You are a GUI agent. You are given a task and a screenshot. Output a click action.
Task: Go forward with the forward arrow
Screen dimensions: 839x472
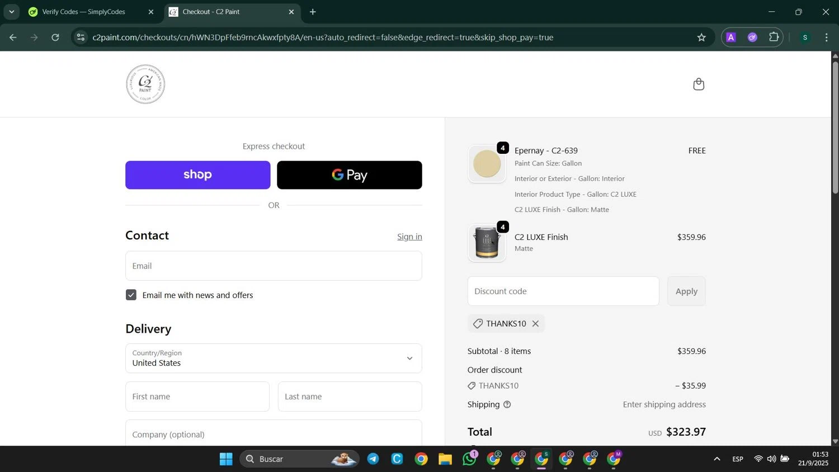[x=34, y=37]
